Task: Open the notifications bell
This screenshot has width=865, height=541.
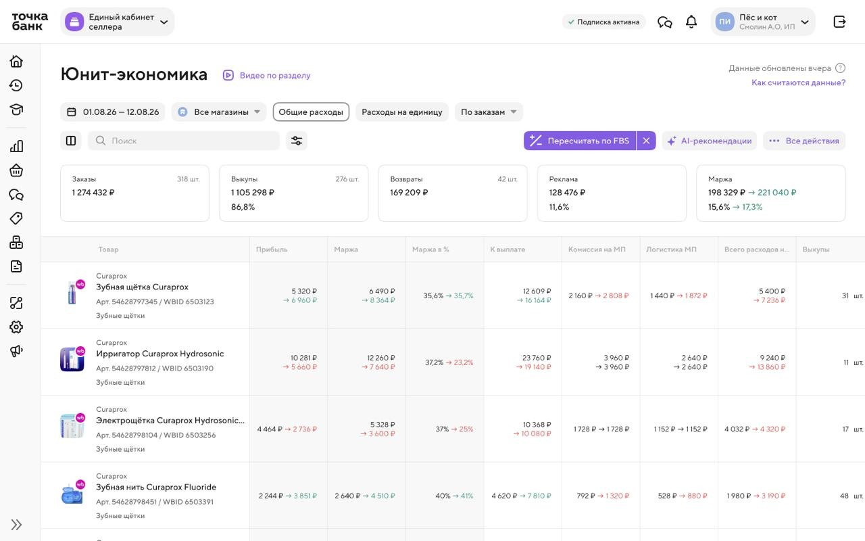Action: pyautogui.click(x=691, y=22)
